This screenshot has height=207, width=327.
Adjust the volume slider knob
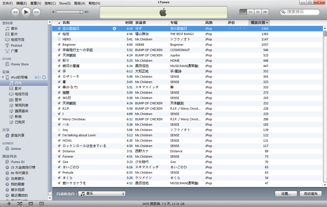pos(81,12)
